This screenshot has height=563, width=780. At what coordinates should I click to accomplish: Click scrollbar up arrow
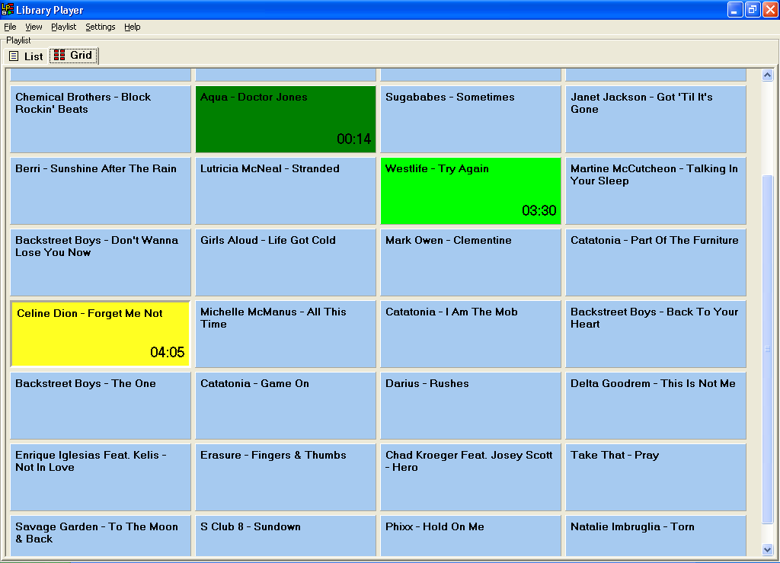pyautogui.click(x=767, y=75)
